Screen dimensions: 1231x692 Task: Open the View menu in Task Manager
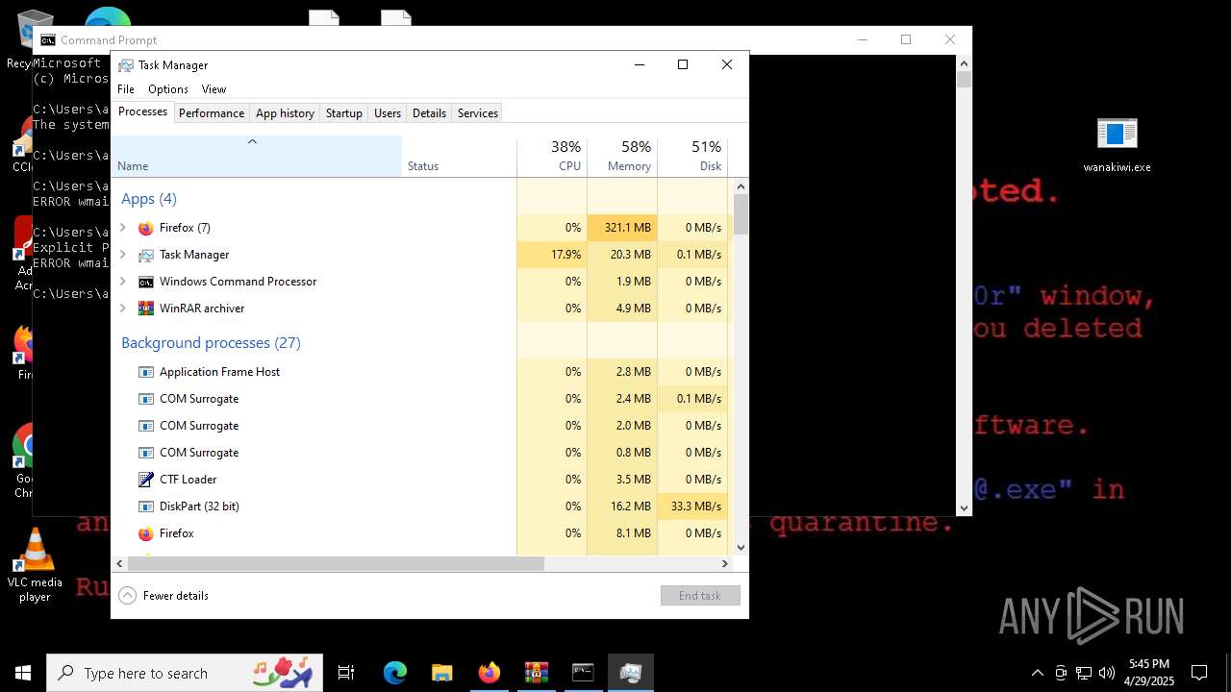click(214, 89)
